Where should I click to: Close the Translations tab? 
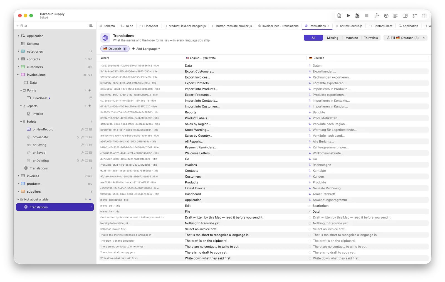(328, 26)
